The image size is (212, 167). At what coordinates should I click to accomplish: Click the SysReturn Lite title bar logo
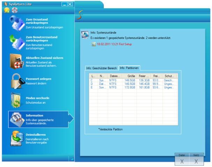click(x=6, y=4)
